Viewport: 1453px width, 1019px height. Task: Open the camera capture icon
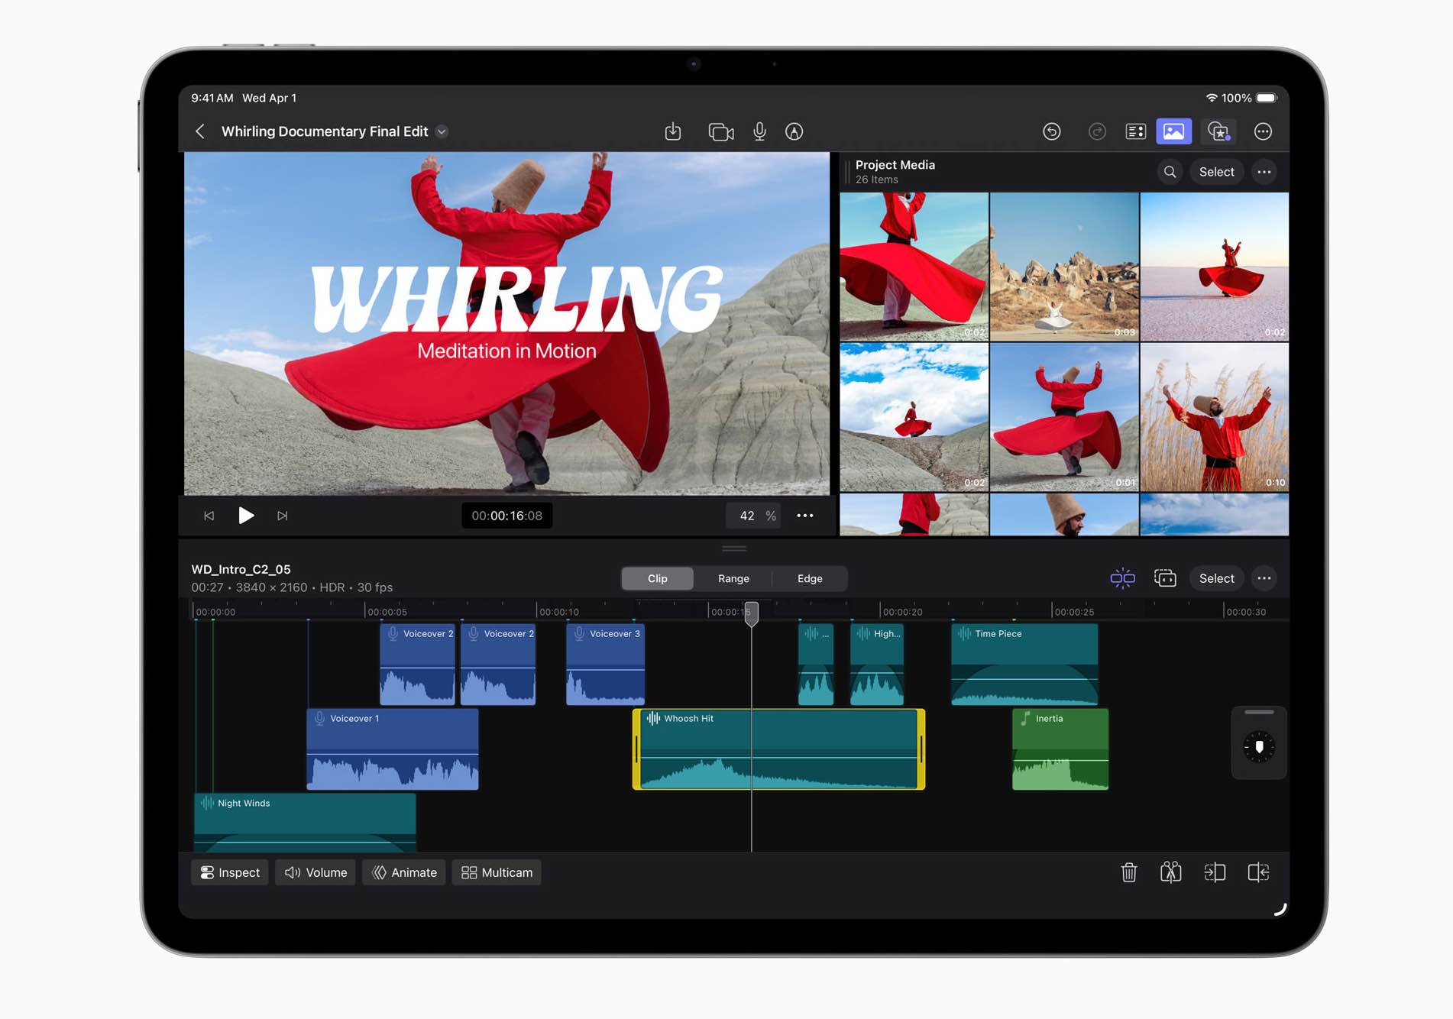tap(720, 131)
